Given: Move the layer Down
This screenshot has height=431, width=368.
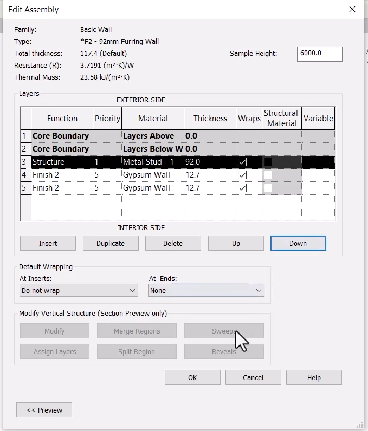Looking at the screenshot, I should click(x=298, y=243).
